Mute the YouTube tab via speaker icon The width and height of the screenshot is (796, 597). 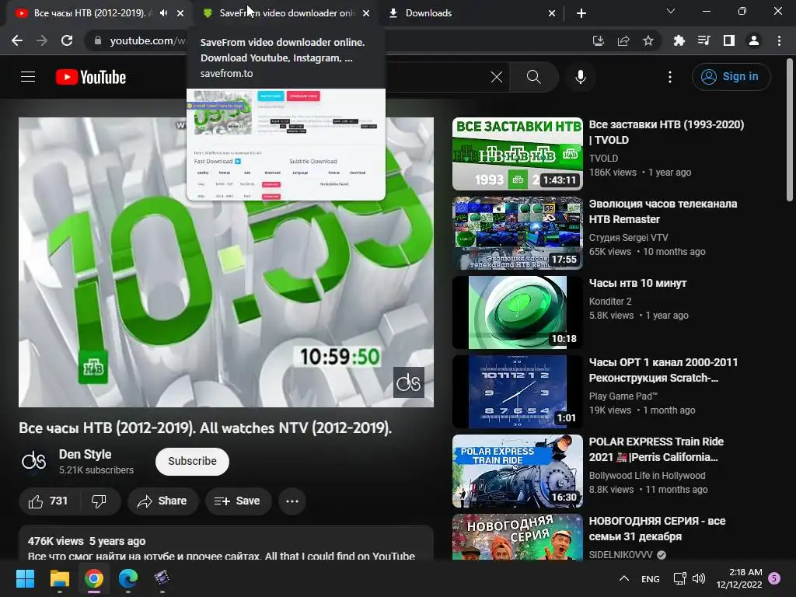click(x=163, y=13)
